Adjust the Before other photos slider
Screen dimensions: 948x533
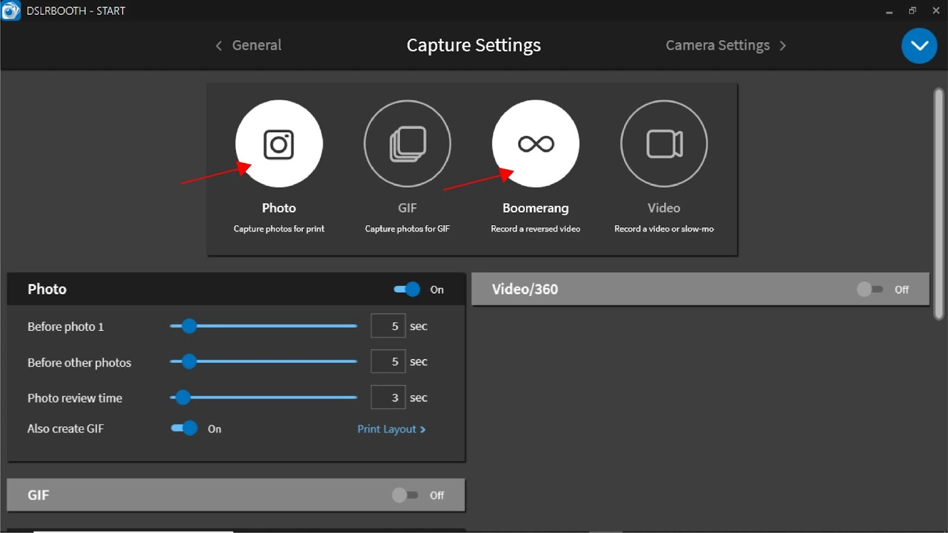click(263, 361)
